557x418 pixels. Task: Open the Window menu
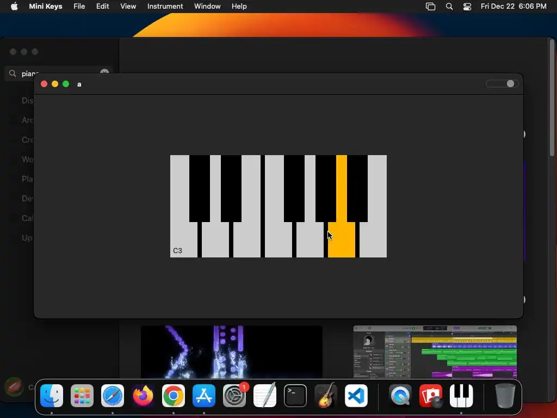point(207,7)
